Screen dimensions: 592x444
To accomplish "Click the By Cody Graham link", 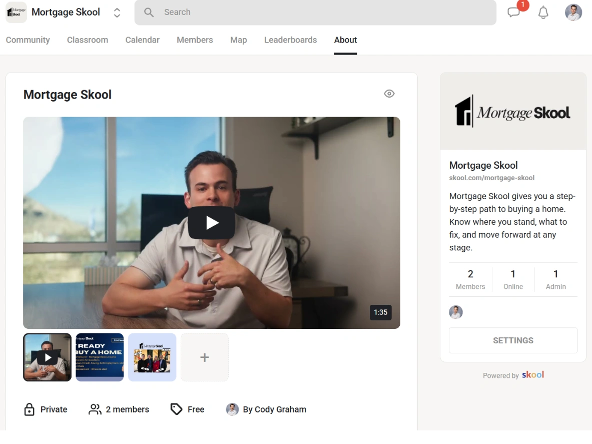I will point(274,409).
